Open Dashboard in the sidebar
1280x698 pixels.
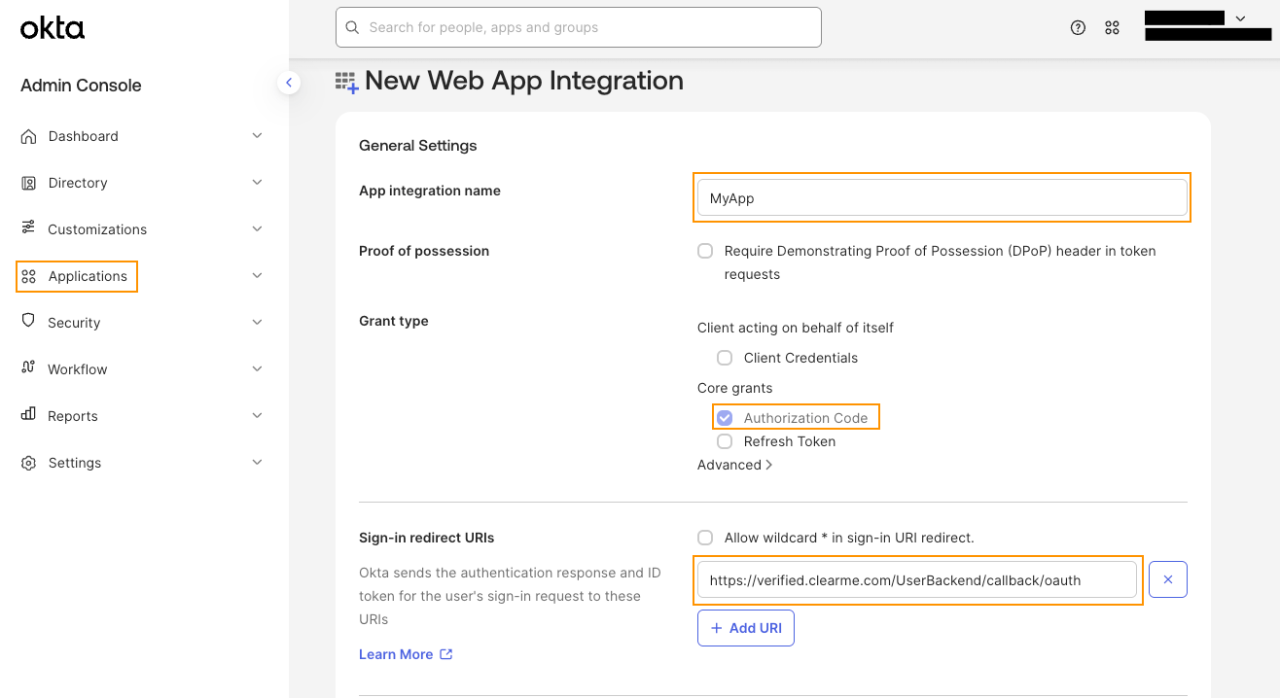84,136
